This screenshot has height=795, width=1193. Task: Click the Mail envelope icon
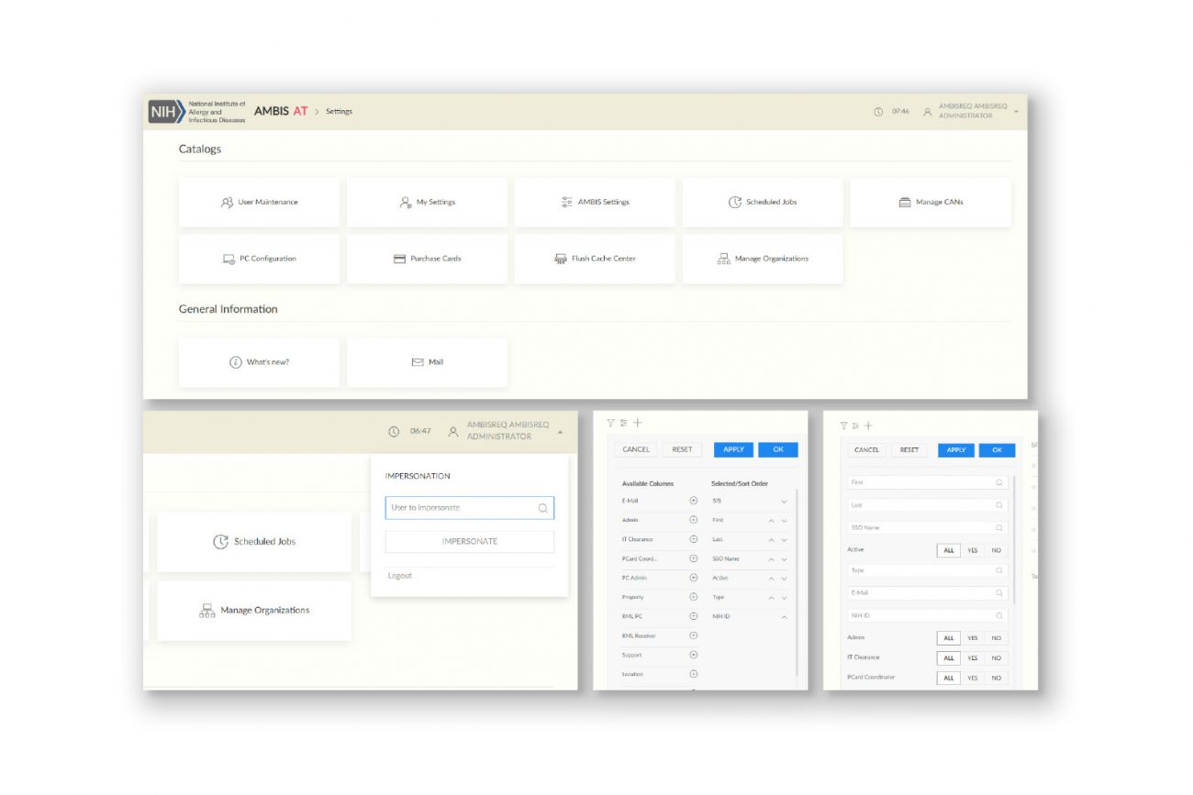click(418, 362)
